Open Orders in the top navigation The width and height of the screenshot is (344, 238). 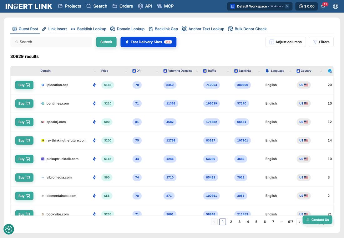123,6
